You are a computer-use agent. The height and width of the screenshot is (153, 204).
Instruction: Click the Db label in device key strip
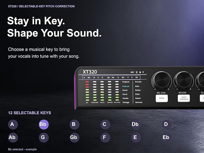coord(108,78)
